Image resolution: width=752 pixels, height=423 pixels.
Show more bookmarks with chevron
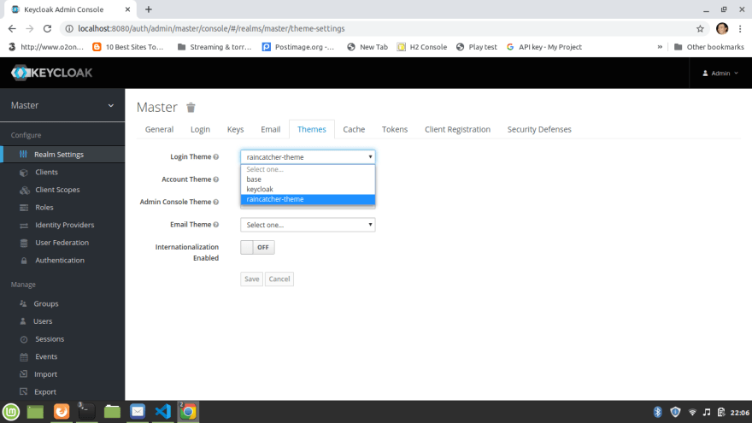660,47
